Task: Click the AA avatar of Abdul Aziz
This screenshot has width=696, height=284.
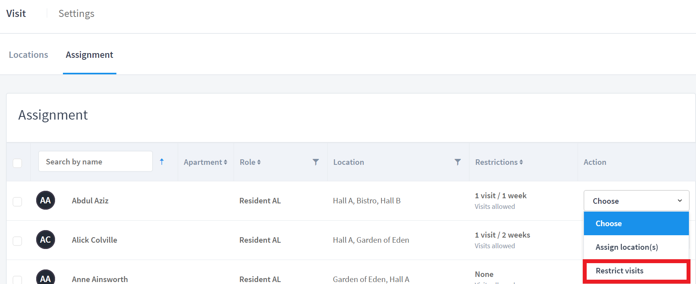Action: click(46, 200)
